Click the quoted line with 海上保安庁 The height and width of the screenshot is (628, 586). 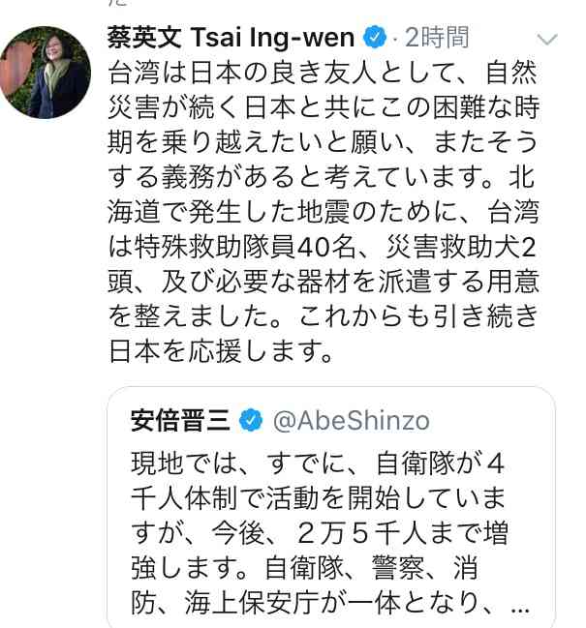pos(330,603)
